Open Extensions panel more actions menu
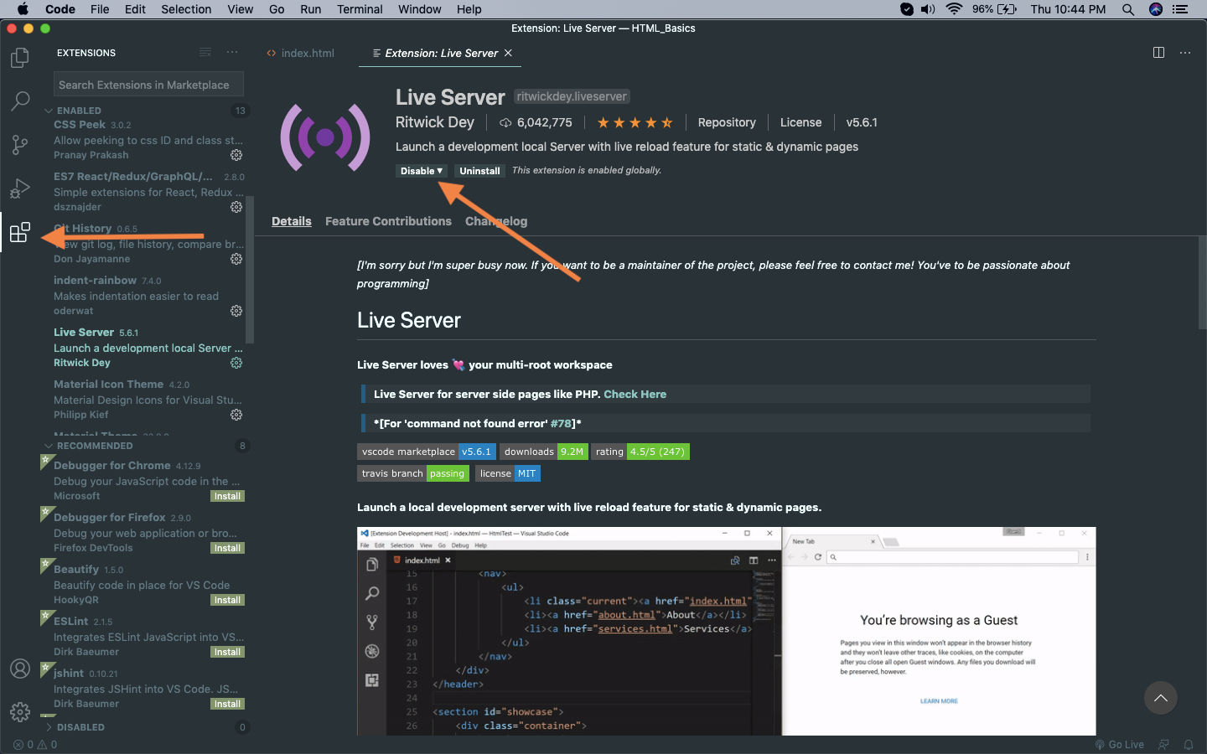The image size is (1207, 754). pyautogui.click(x=232, y=52)
